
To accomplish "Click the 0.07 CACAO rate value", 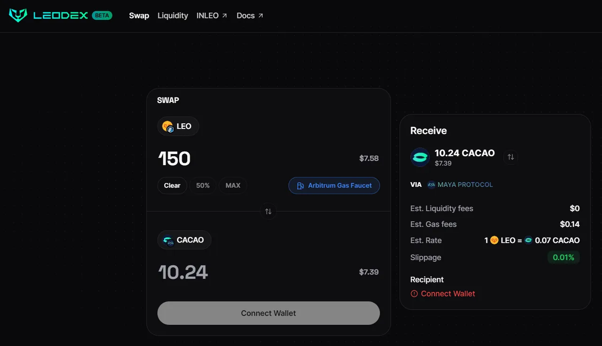I will point(557,241).
